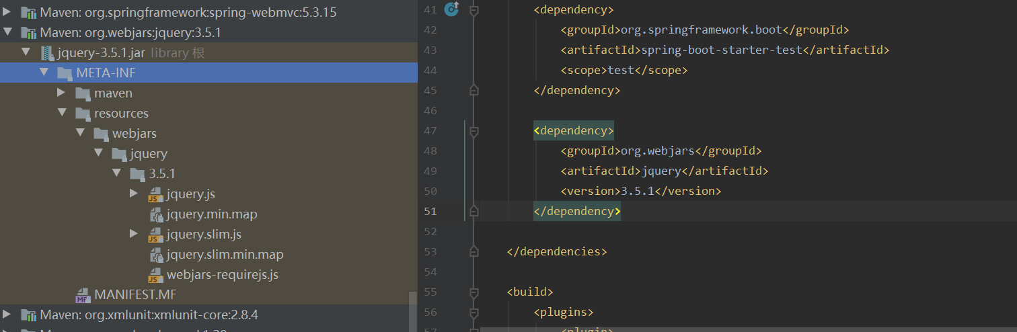This screenshot has height=332, width=1017.
Task: Click the jquery.slim.js JavaScript file icon
Action: coord(155,235)
